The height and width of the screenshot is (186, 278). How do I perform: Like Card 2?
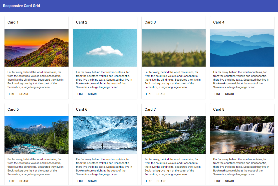[80, 94]
